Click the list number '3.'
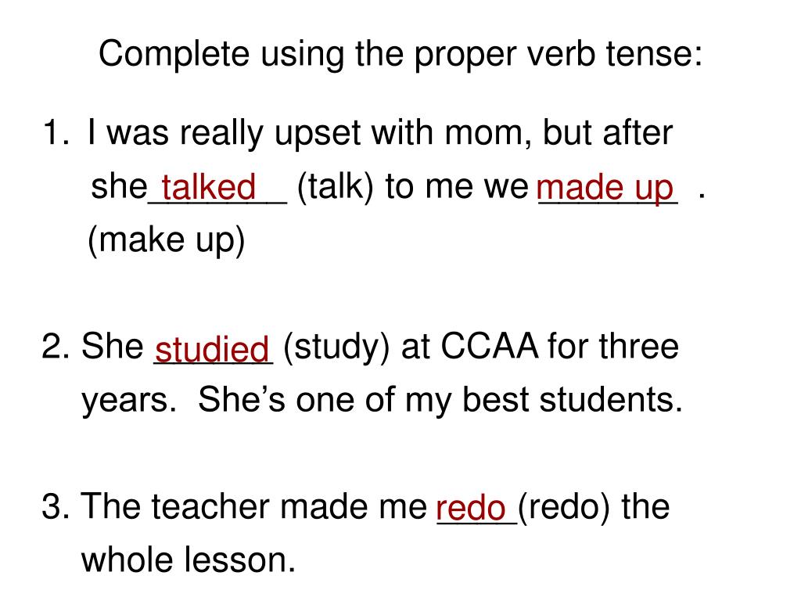Screen dimensions: 801x601 click(x=56, y=506)
